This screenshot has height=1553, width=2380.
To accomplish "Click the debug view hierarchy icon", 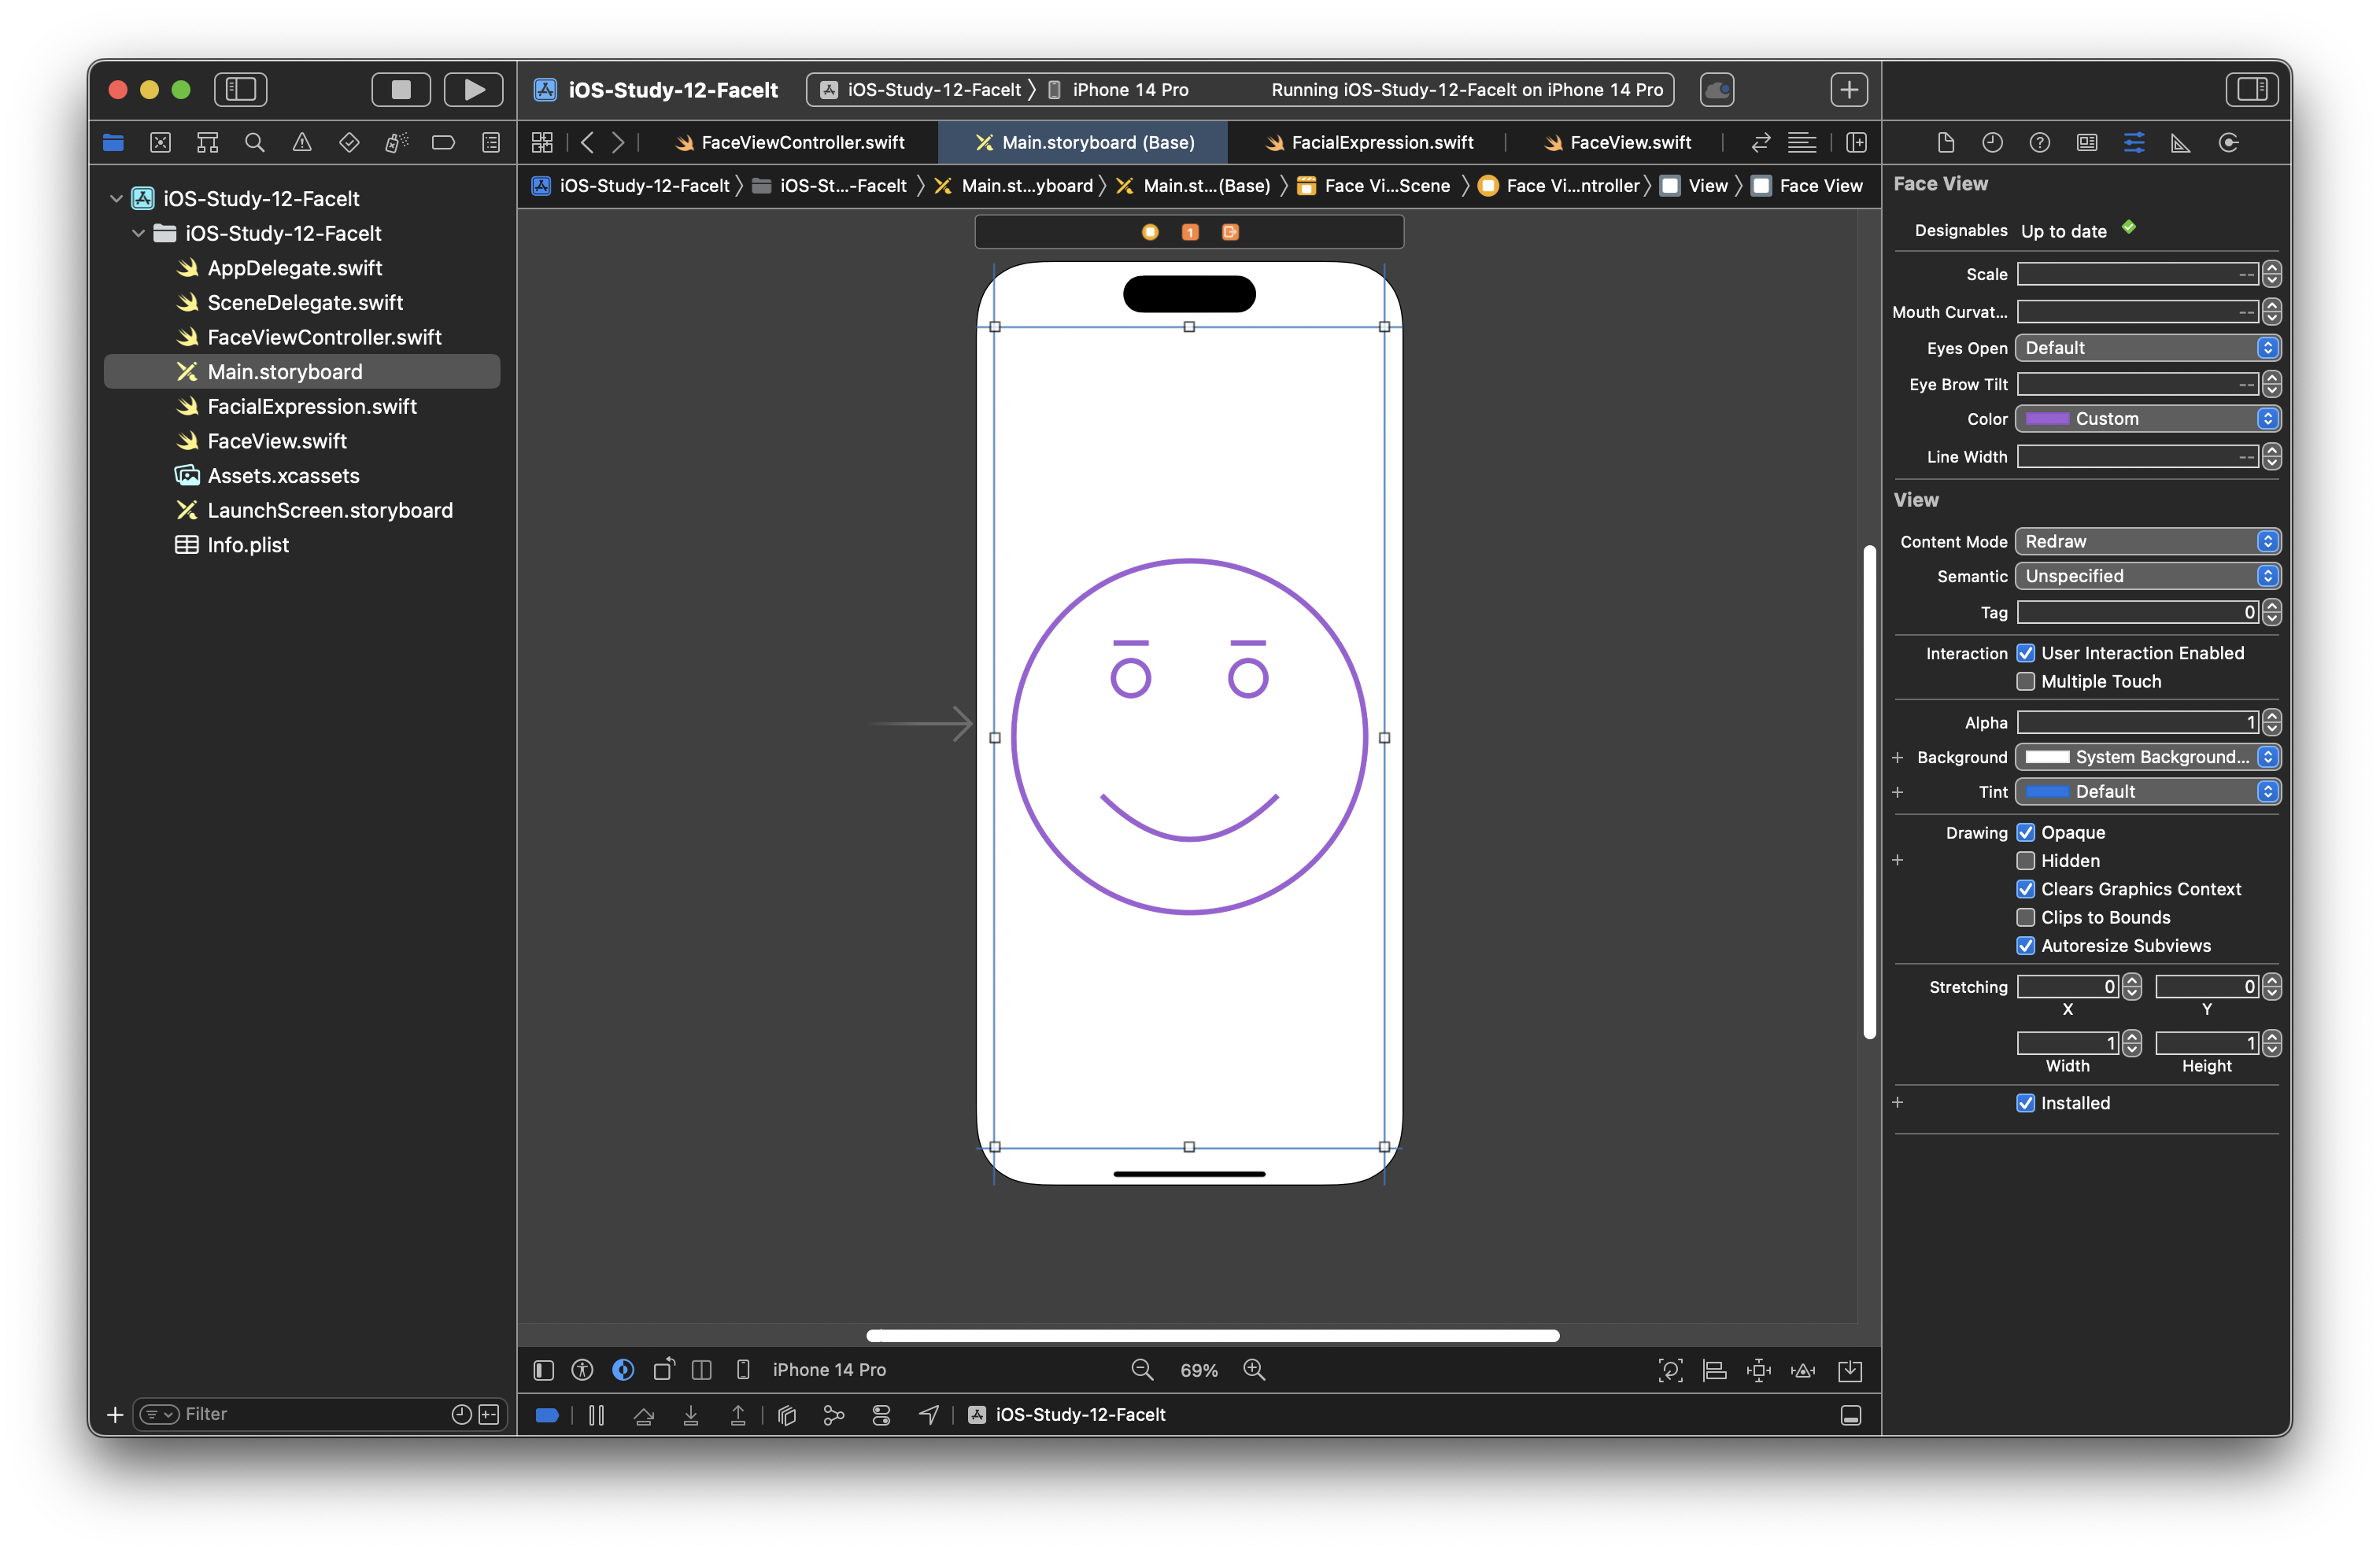I will [x=787, y=1414].
